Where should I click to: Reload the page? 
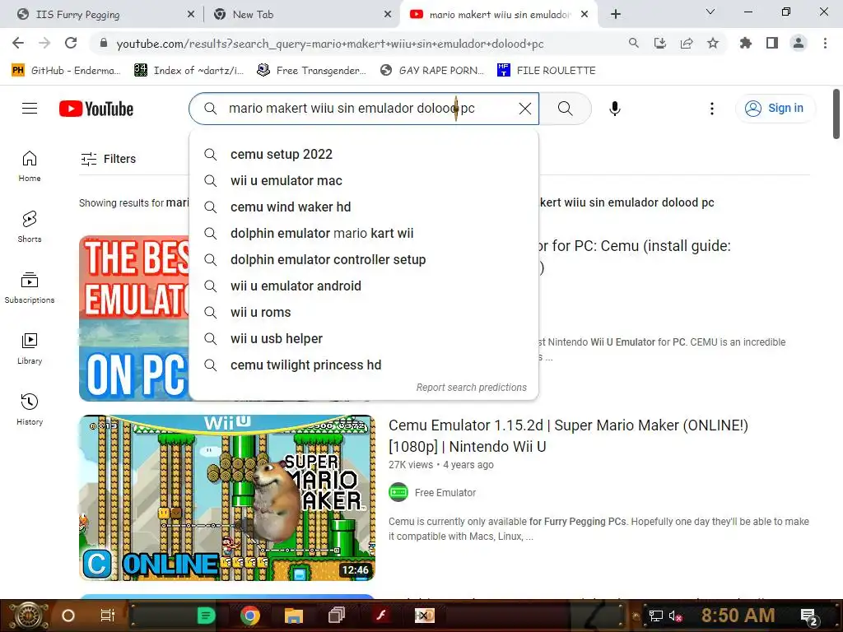tap(71, 43)
